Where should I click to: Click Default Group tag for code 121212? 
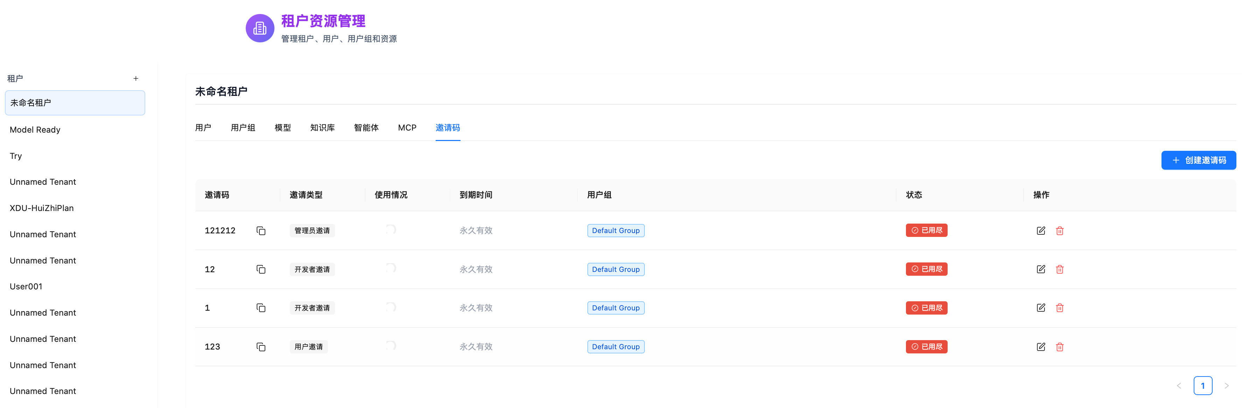pyautogui.click(x=615, y=231)
